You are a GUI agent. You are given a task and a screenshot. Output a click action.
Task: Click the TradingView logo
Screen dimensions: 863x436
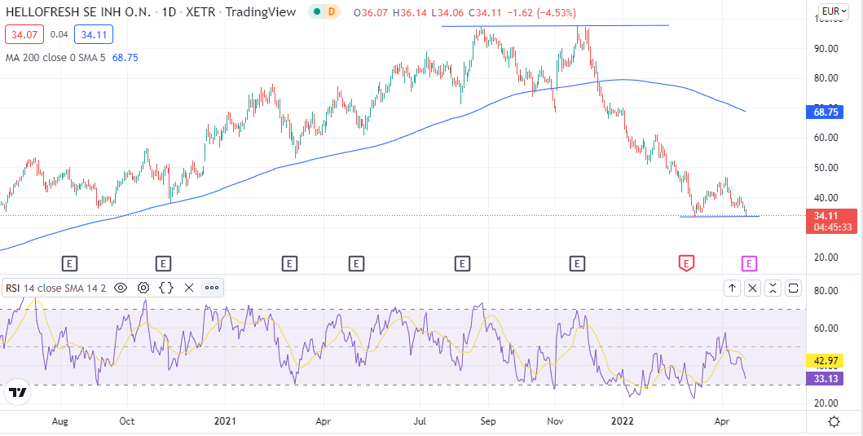[x=16, y=393]
